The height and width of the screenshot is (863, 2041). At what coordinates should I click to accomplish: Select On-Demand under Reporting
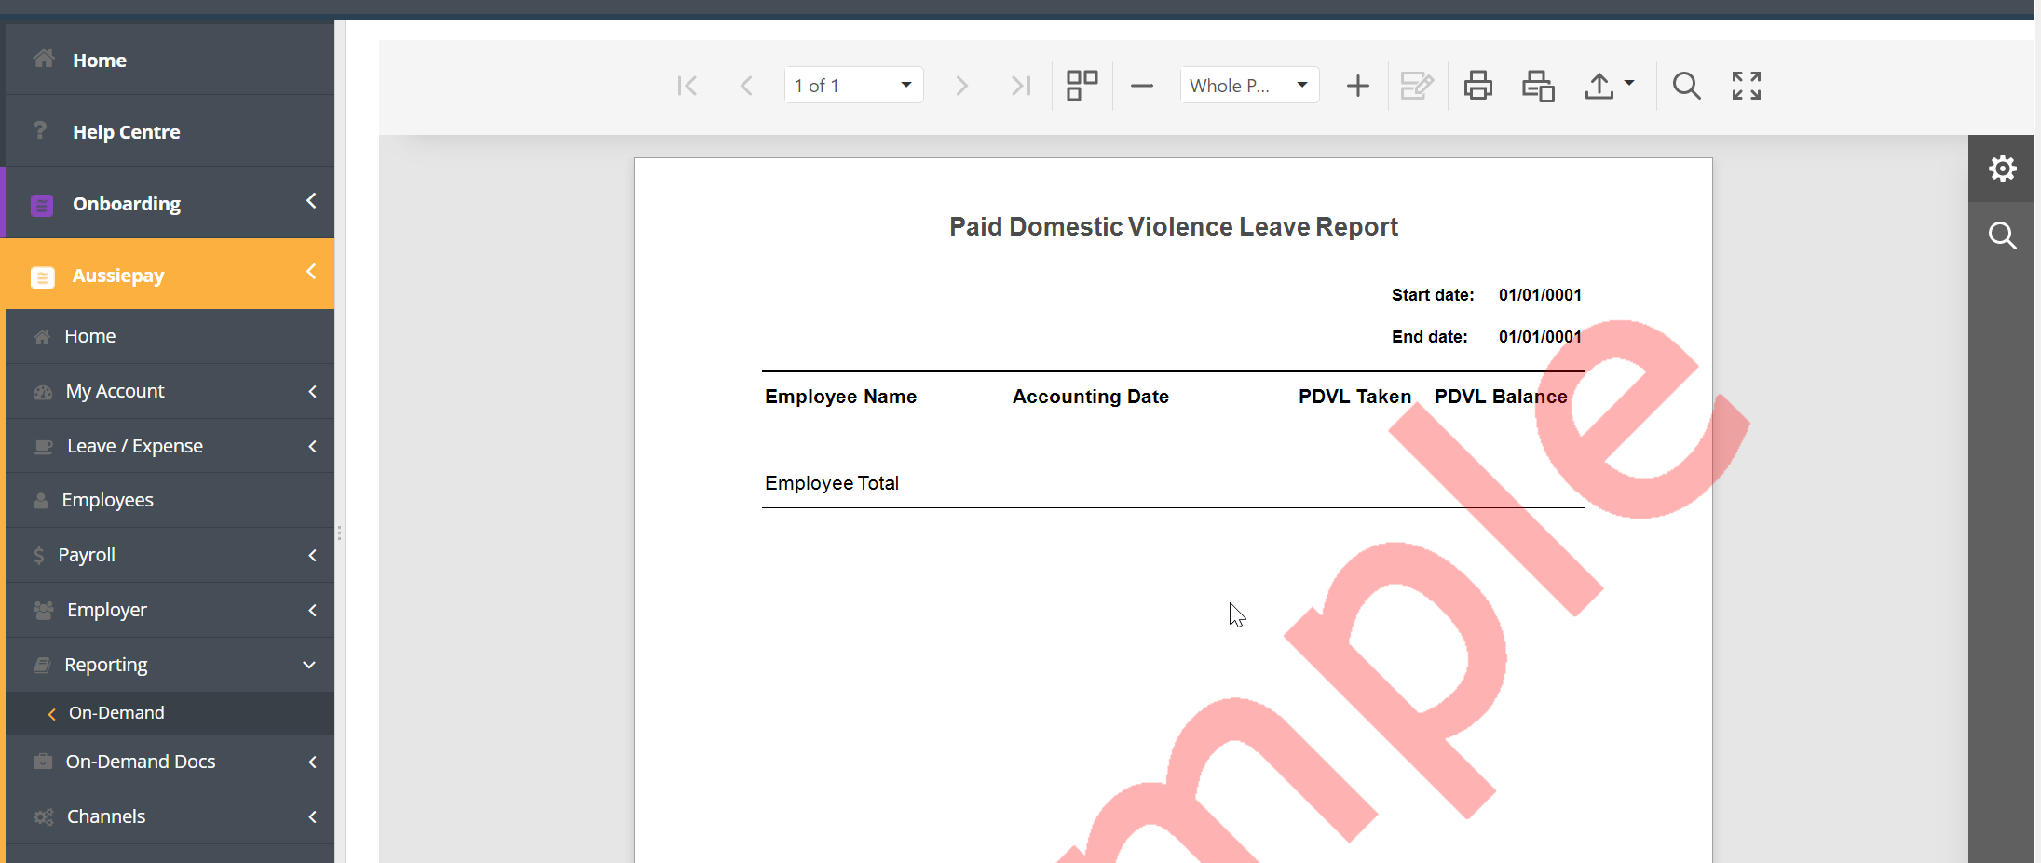point(170,713)
